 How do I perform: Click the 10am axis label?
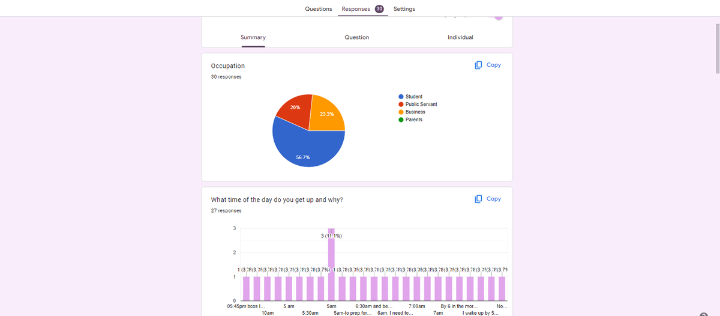[268, 313]
